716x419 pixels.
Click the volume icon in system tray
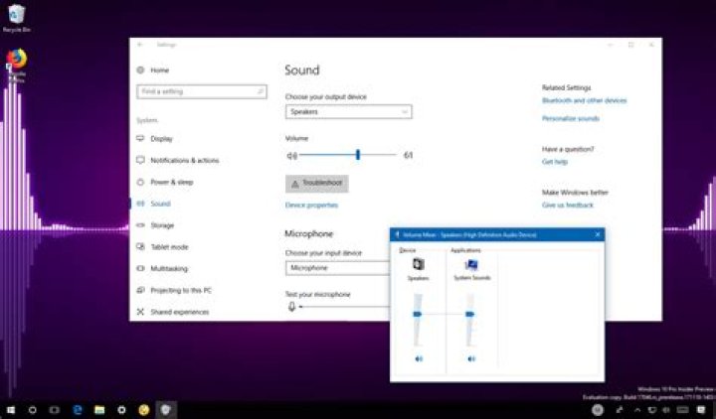pyautogui.click(x=667, y=410)
